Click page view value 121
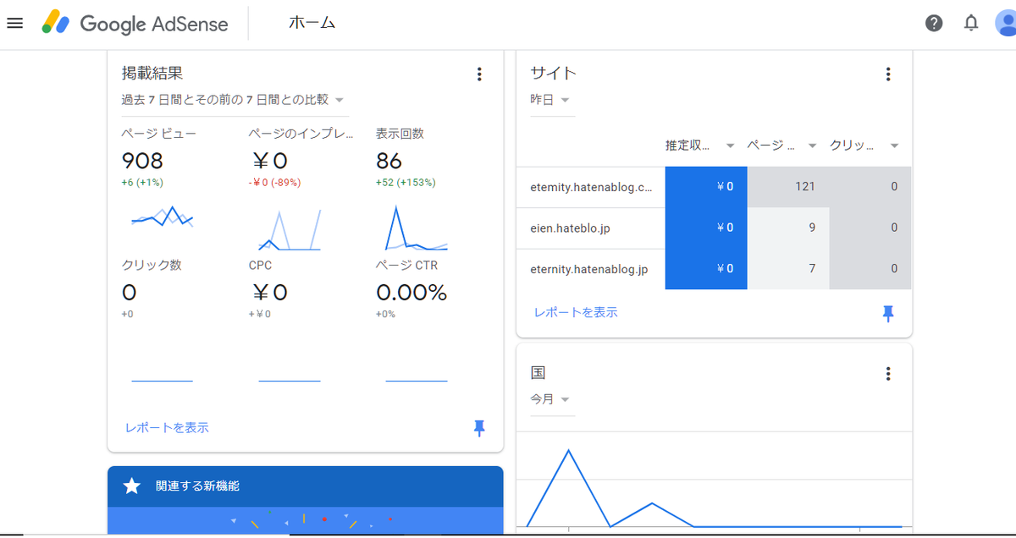 [804, 187]
